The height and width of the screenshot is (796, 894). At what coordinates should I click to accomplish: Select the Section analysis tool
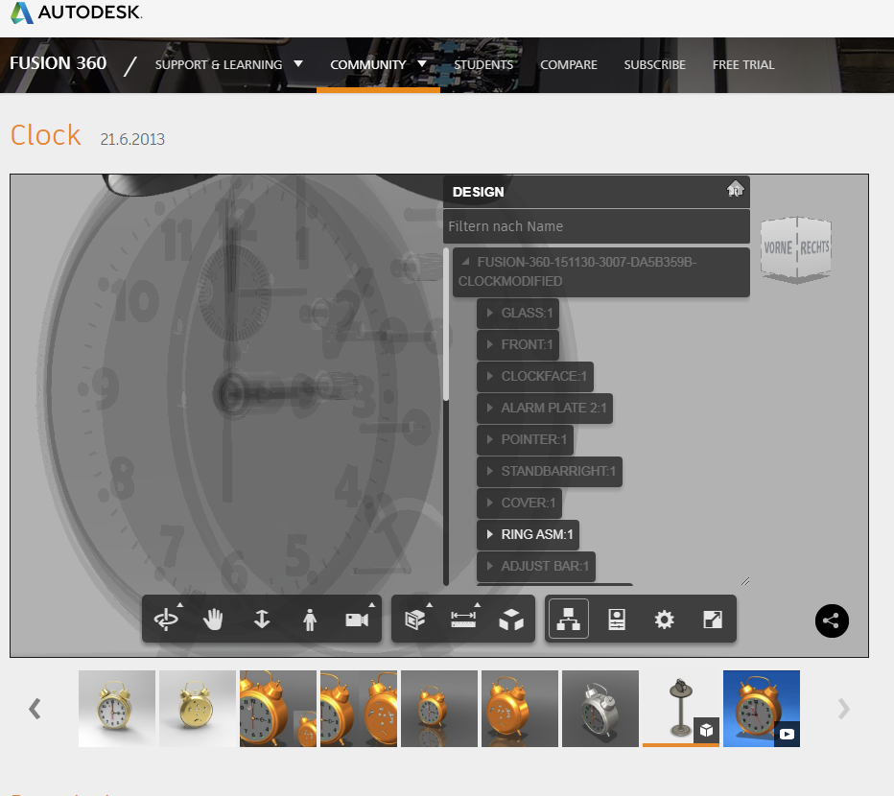(x=415, y=620)
